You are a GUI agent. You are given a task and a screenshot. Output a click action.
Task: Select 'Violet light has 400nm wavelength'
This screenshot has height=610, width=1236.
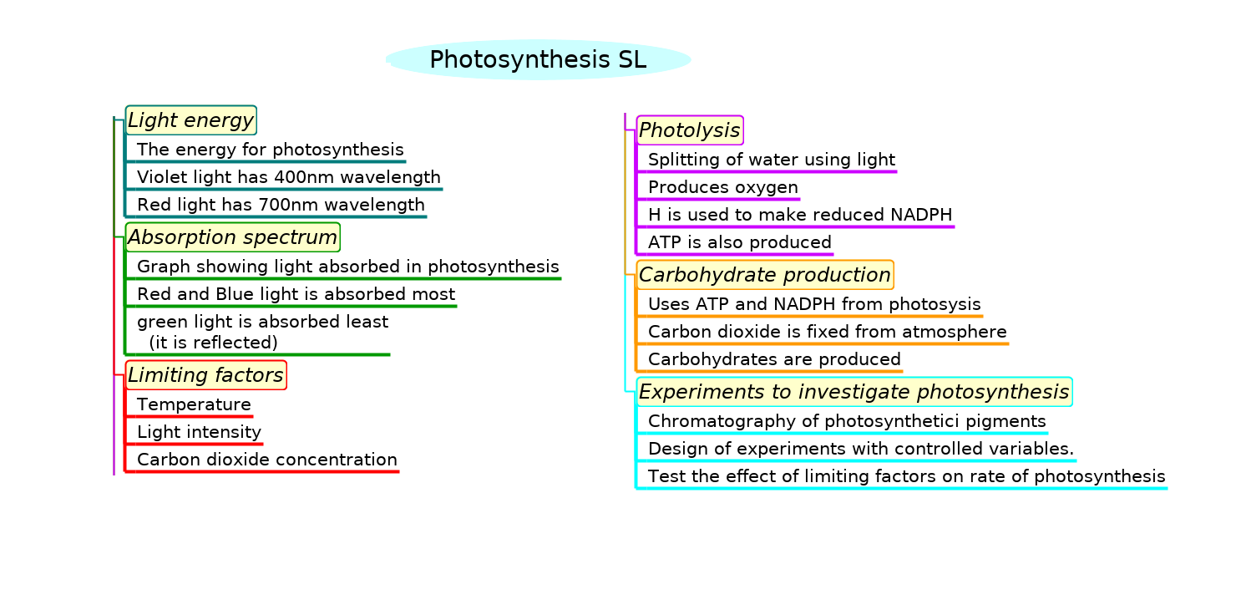pos(288,177)
